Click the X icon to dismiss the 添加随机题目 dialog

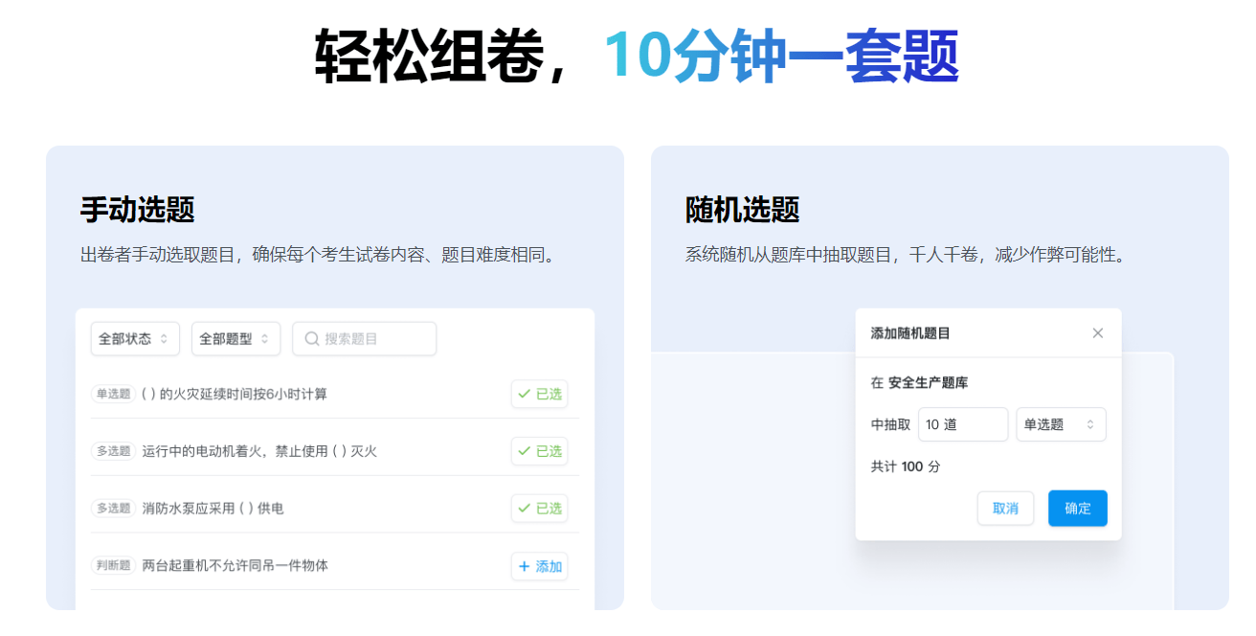(1097, 332)
